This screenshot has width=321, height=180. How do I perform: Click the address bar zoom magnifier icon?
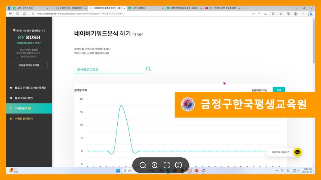pyautogui.click(x=259, y=14)
